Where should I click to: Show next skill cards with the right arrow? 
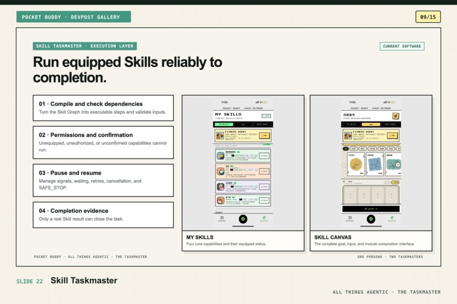[397, 165]
